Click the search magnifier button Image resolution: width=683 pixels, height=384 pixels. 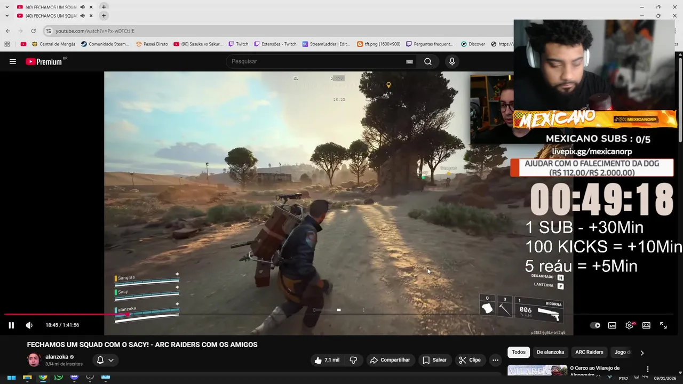[x=427, y=61]
